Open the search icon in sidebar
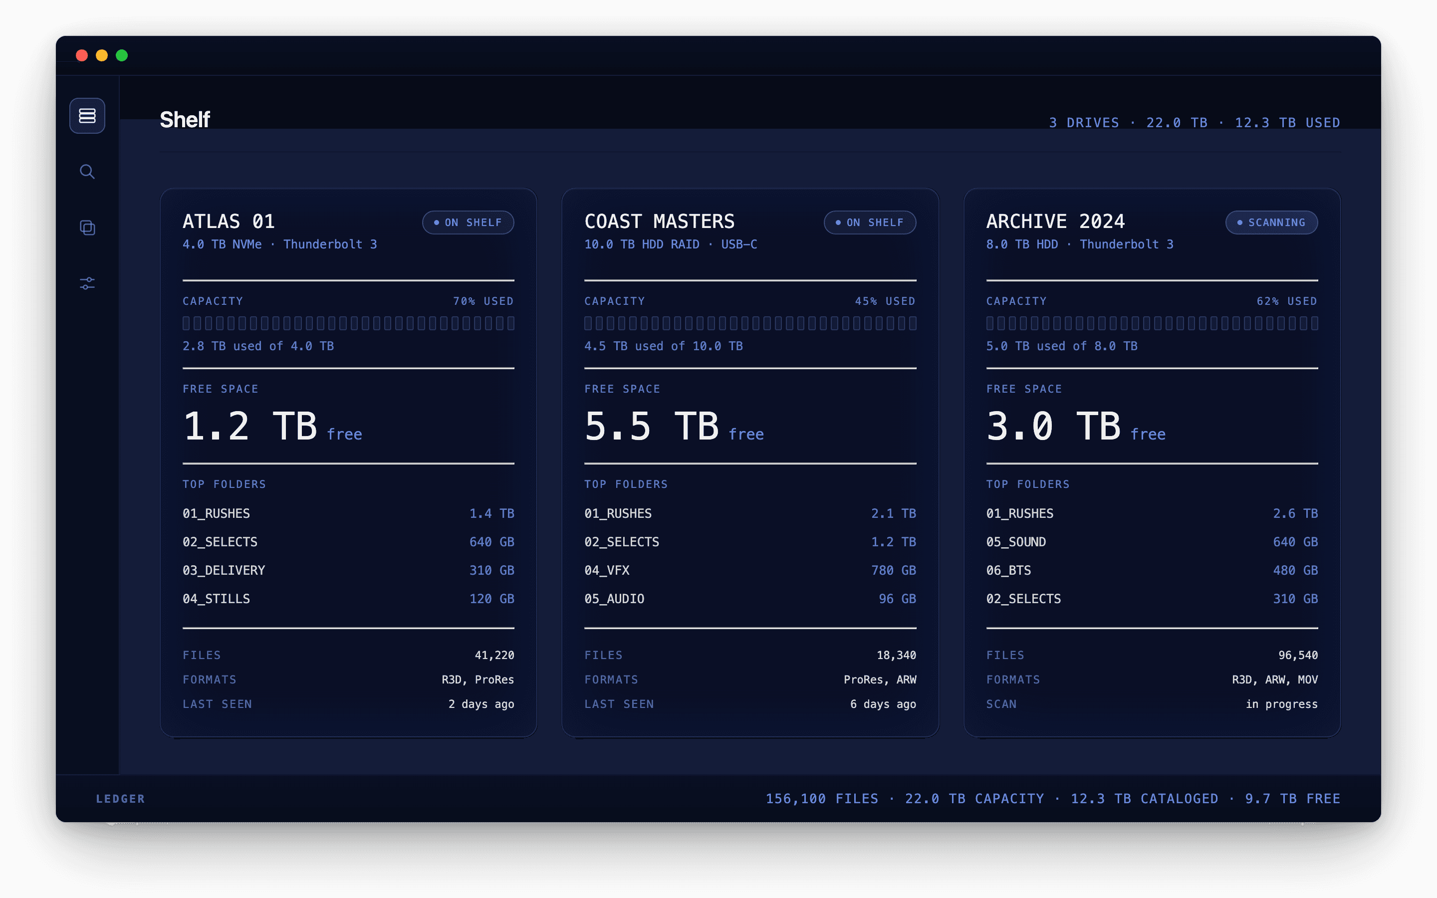 (x=87, y=172)
